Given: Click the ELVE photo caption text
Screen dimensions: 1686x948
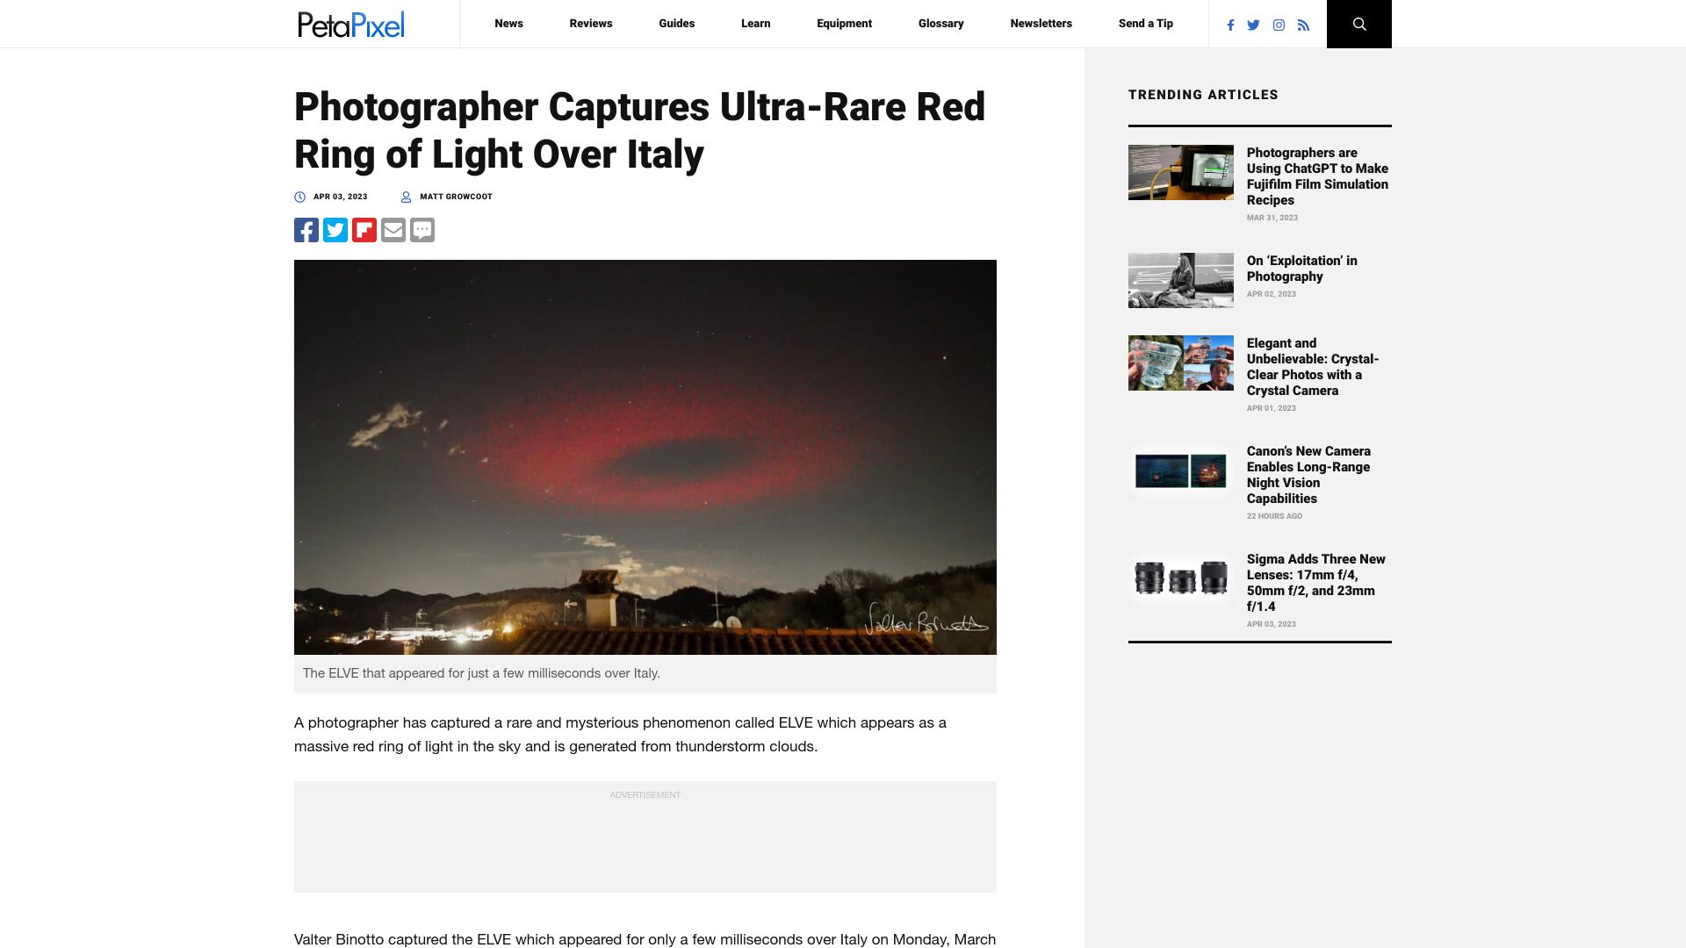Looking at the screenshot, I should point(481,673).
